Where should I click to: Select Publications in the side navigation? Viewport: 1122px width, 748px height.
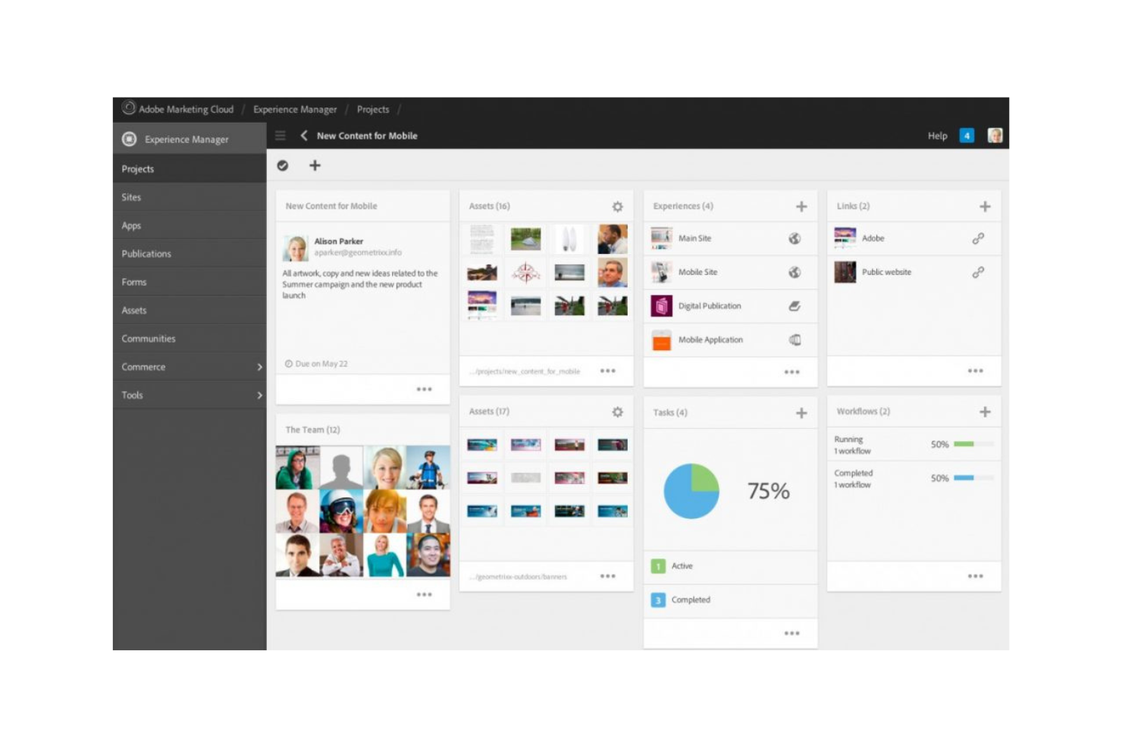coord(190,254)
